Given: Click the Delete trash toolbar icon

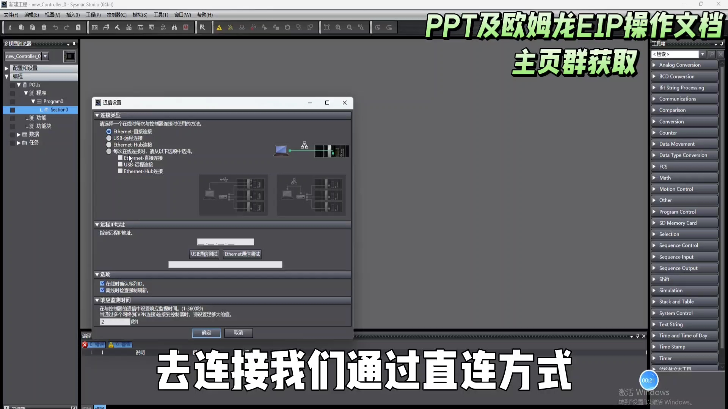Looking at the screenshot, I should pos(44,28).
